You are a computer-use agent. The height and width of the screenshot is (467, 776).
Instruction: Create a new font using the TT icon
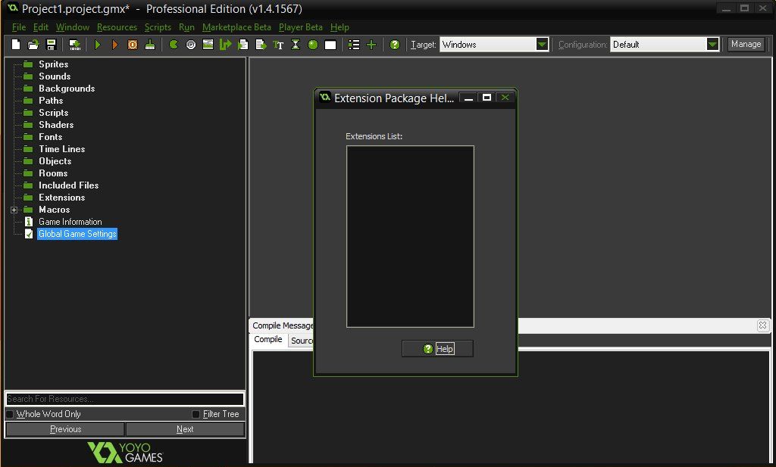point(279,45)
